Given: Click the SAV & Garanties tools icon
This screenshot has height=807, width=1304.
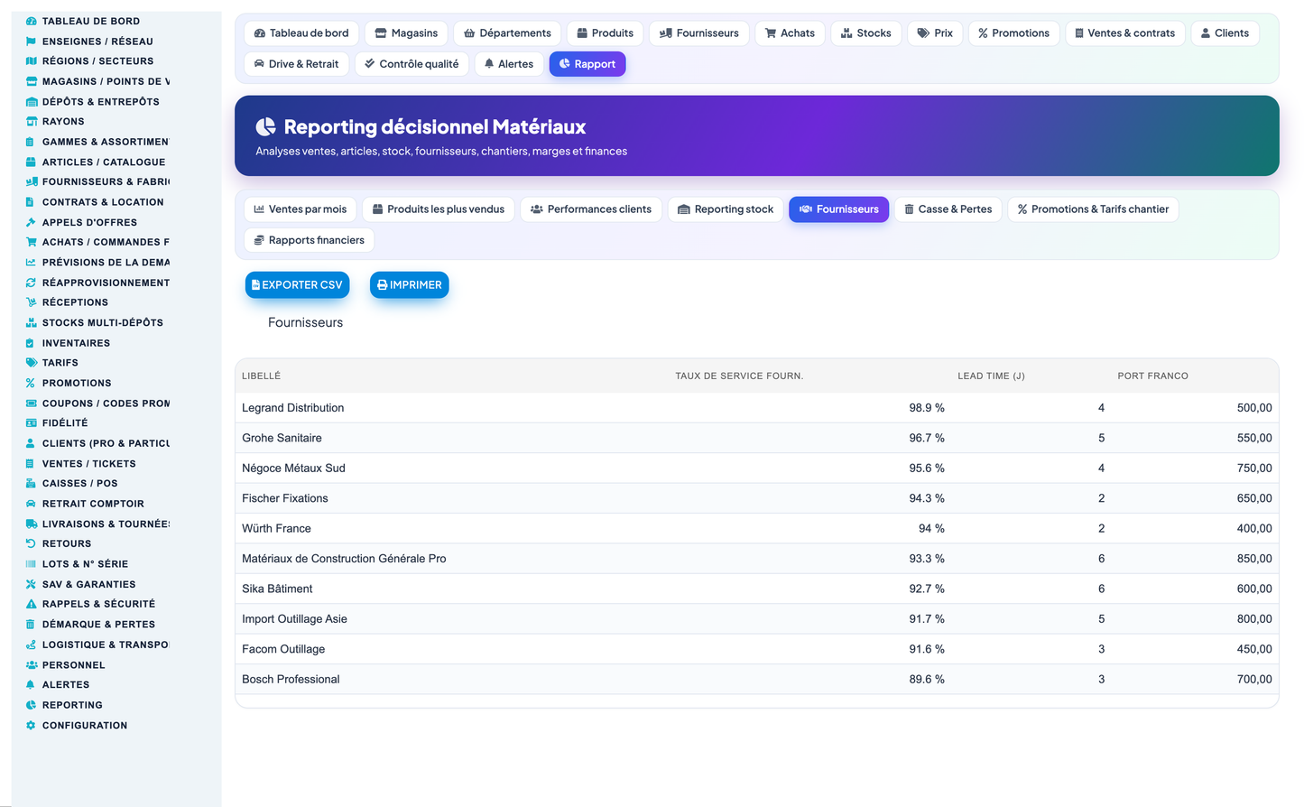Looking at the screenshot, I should (x=31, y=585).
